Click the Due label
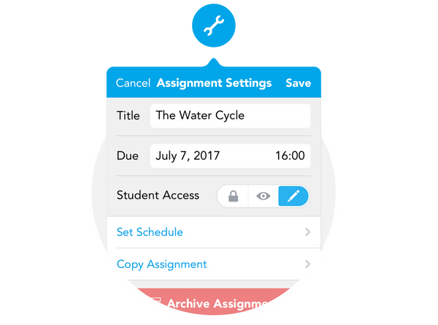438x325 pixels. [x=127, y=156]
